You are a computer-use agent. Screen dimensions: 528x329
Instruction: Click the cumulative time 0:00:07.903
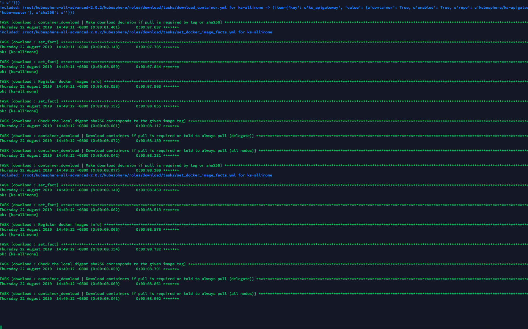(148, 87)
